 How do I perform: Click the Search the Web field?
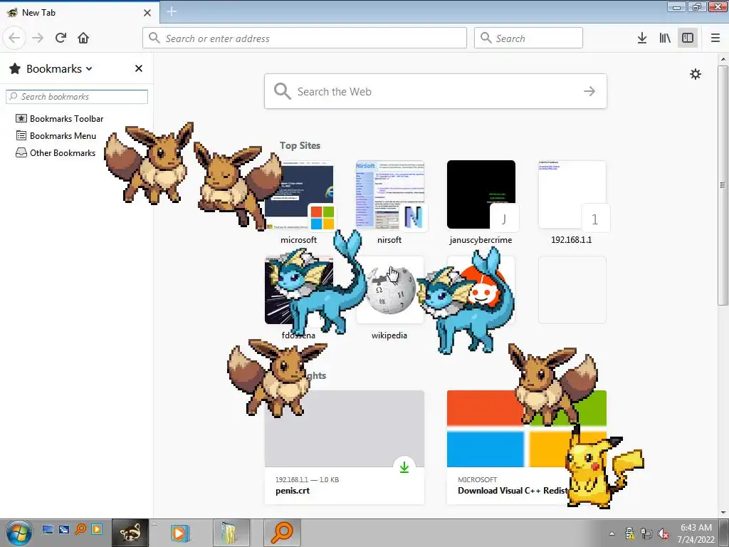(435, 91)
